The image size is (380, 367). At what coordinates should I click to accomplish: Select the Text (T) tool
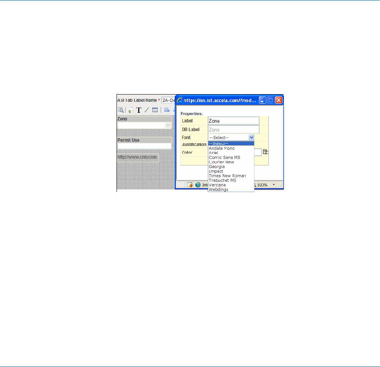139,110
